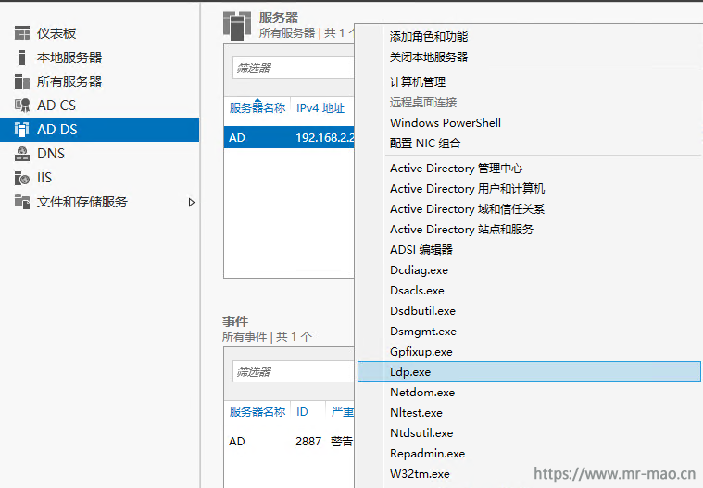
Task: Launch Windows PowerShell from context menu
Action: pos(446,123)
